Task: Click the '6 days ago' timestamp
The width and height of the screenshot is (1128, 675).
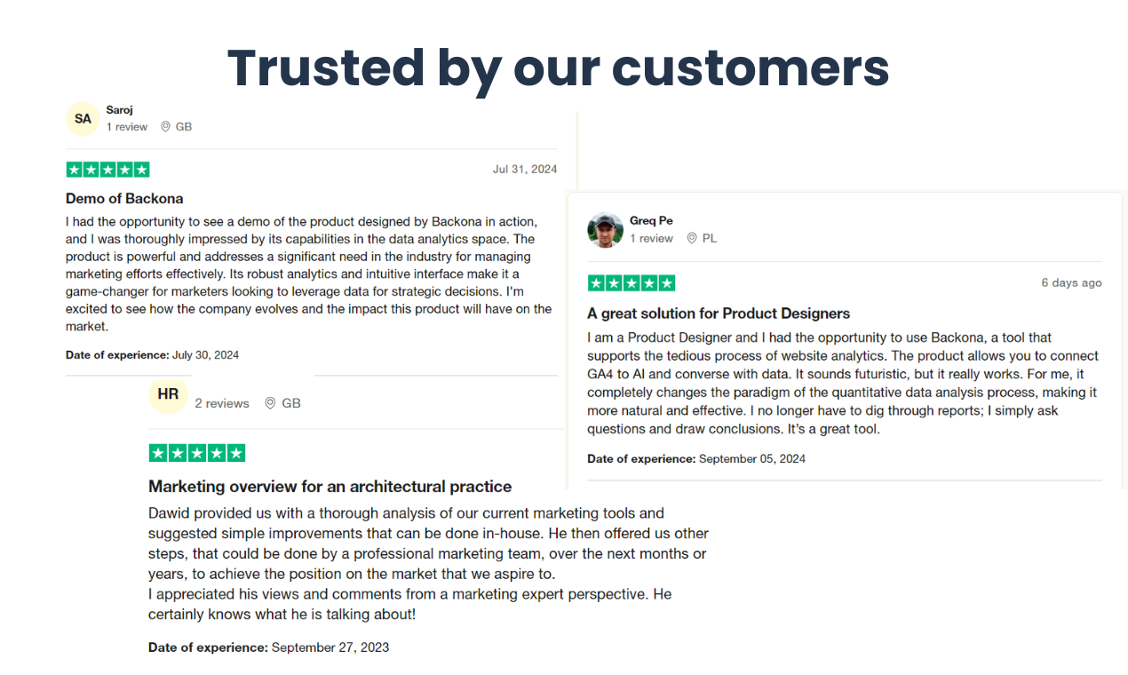Action: pyautogui.click(x=1071, y=282)
